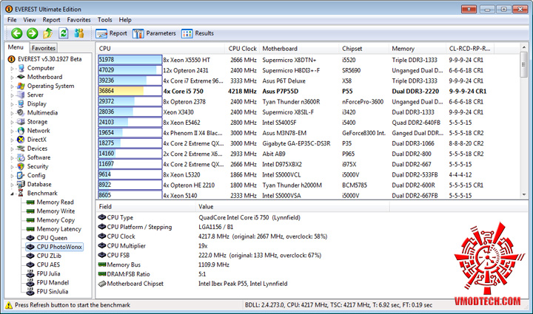Switch to the Menu tab in the sidebar
Viewport: 533px width, 314px height.
click(x=16, y=47)
